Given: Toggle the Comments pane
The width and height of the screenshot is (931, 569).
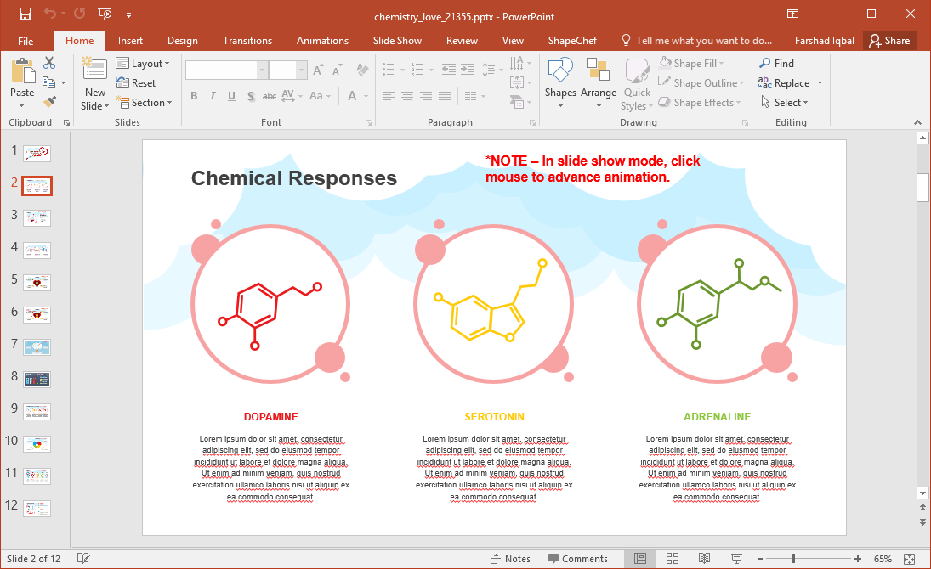Looking at the screenshot, I should 578,559.
